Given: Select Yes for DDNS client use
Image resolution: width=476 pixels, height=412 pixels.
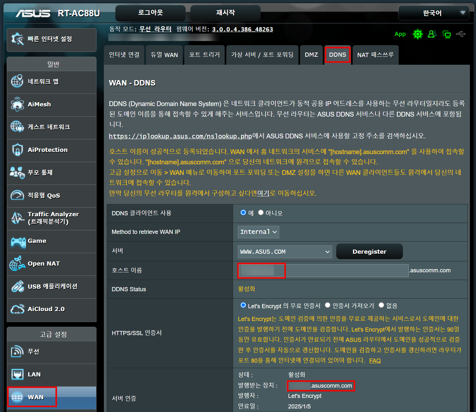Looking at the screenshot, I should (243, 212).
